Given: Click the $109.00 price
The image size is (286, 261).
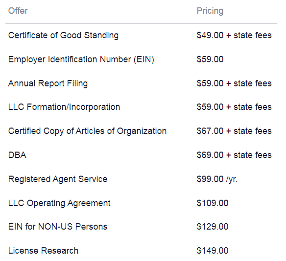Looking at the screenshot, I should 213,203.
